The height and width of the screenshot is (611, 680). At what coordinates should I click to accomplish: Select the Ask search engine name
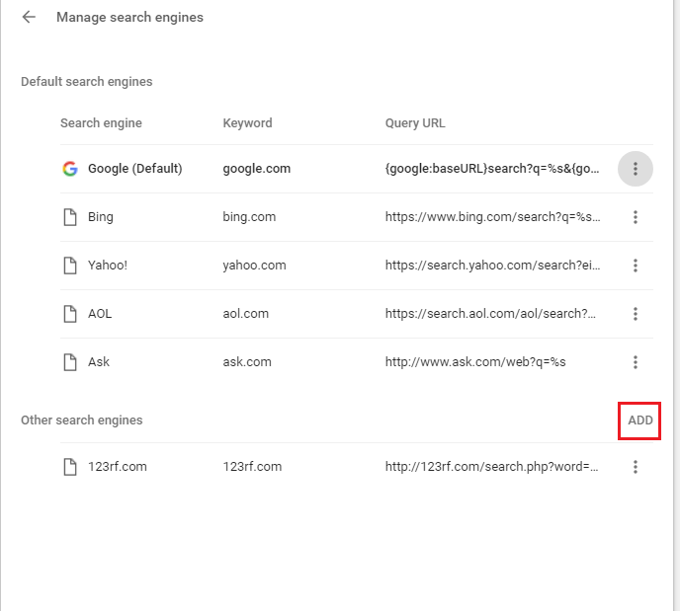(99, 362)
